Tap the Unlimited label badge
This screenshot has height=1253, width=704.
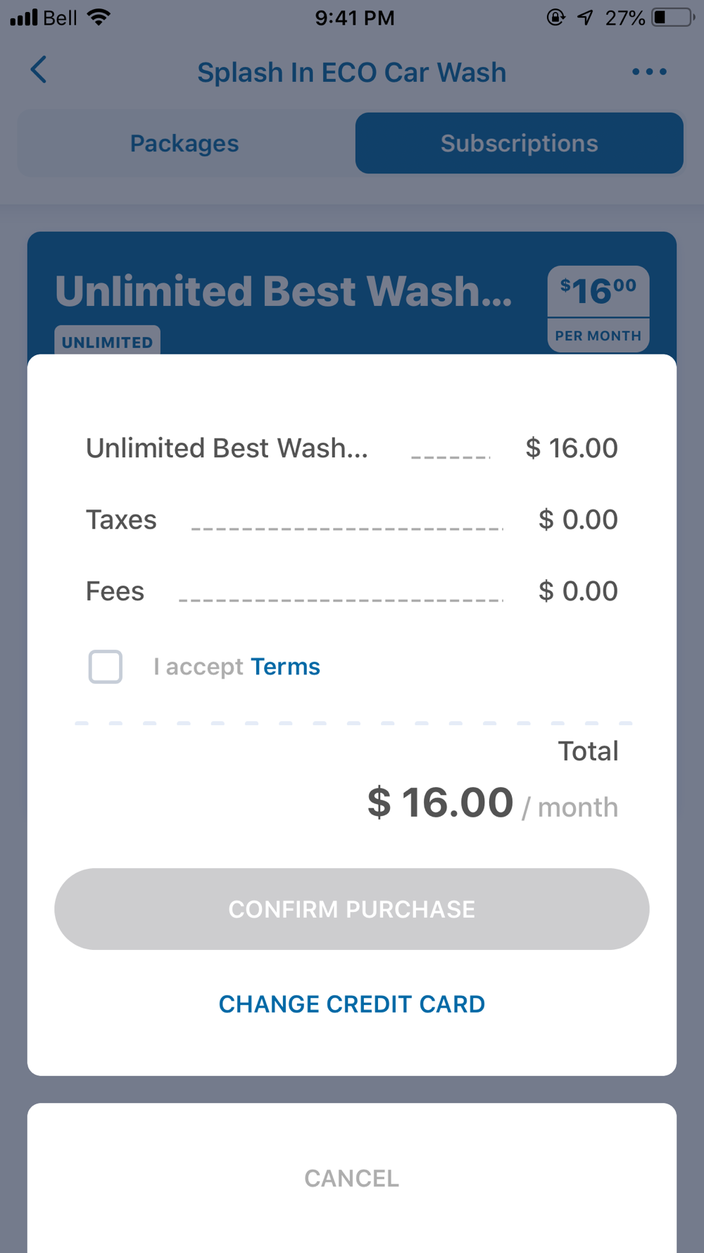[107, 342]
